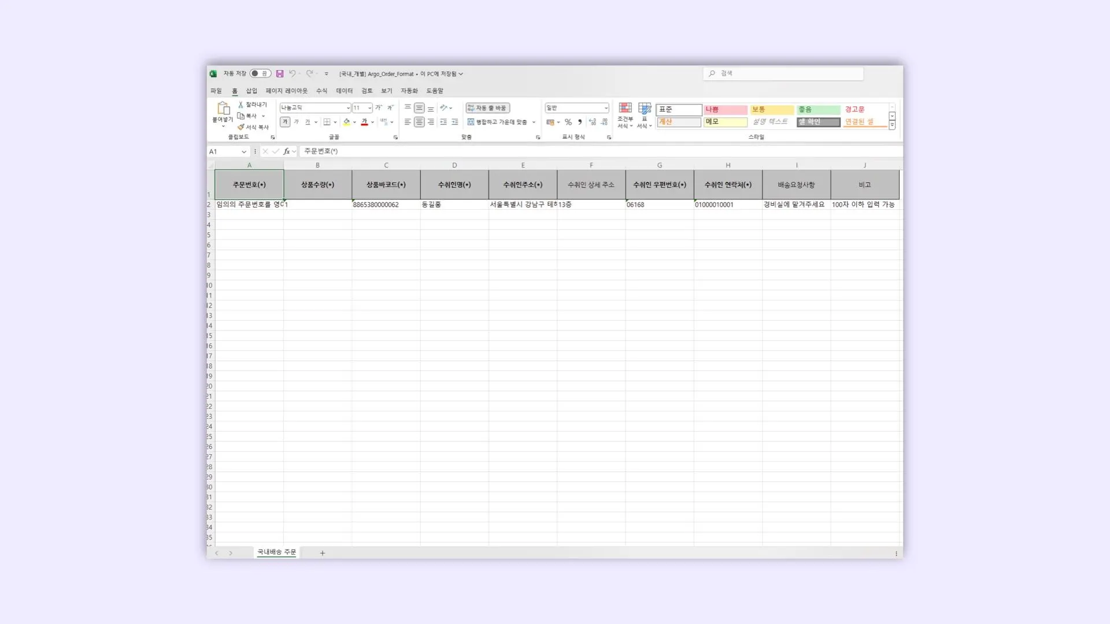Open the font name dropdown 나눔고딕
Image resolution: width=1110 pixels, height=624 pixels.
[x=348, y=108]
